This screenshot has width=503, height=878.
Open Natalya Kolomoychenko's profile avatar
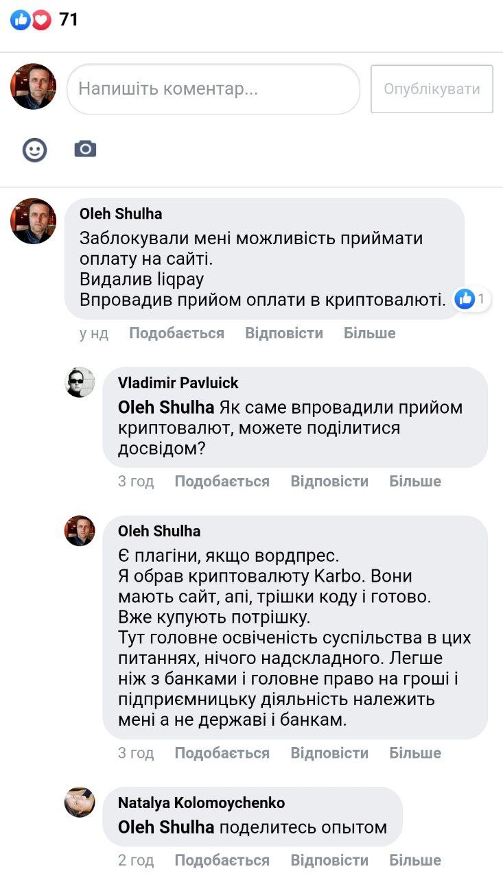click(x=80, y=802)
